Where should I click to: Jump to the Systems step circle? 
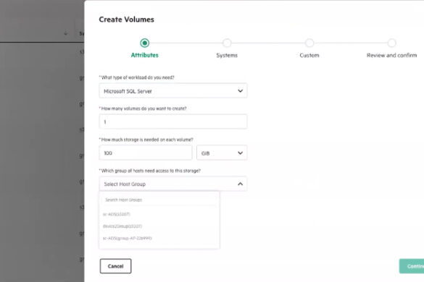[x=227, y=43]
